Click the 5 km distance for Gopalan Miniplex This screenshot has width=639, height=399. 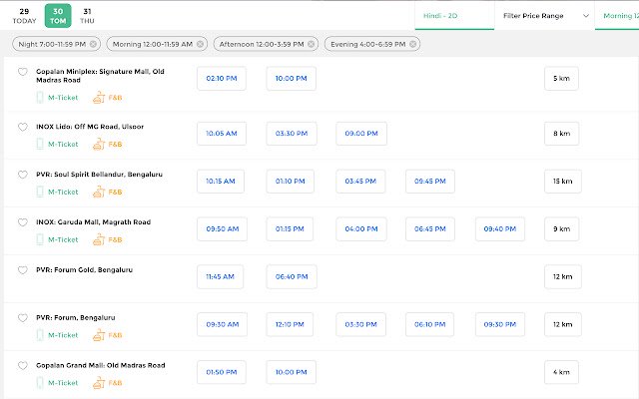click(x=561, y=78)
